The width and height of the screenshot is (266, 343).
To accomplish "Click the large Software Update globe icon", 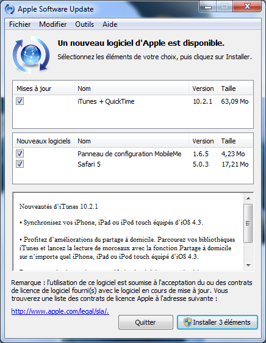I will (31, 54).
